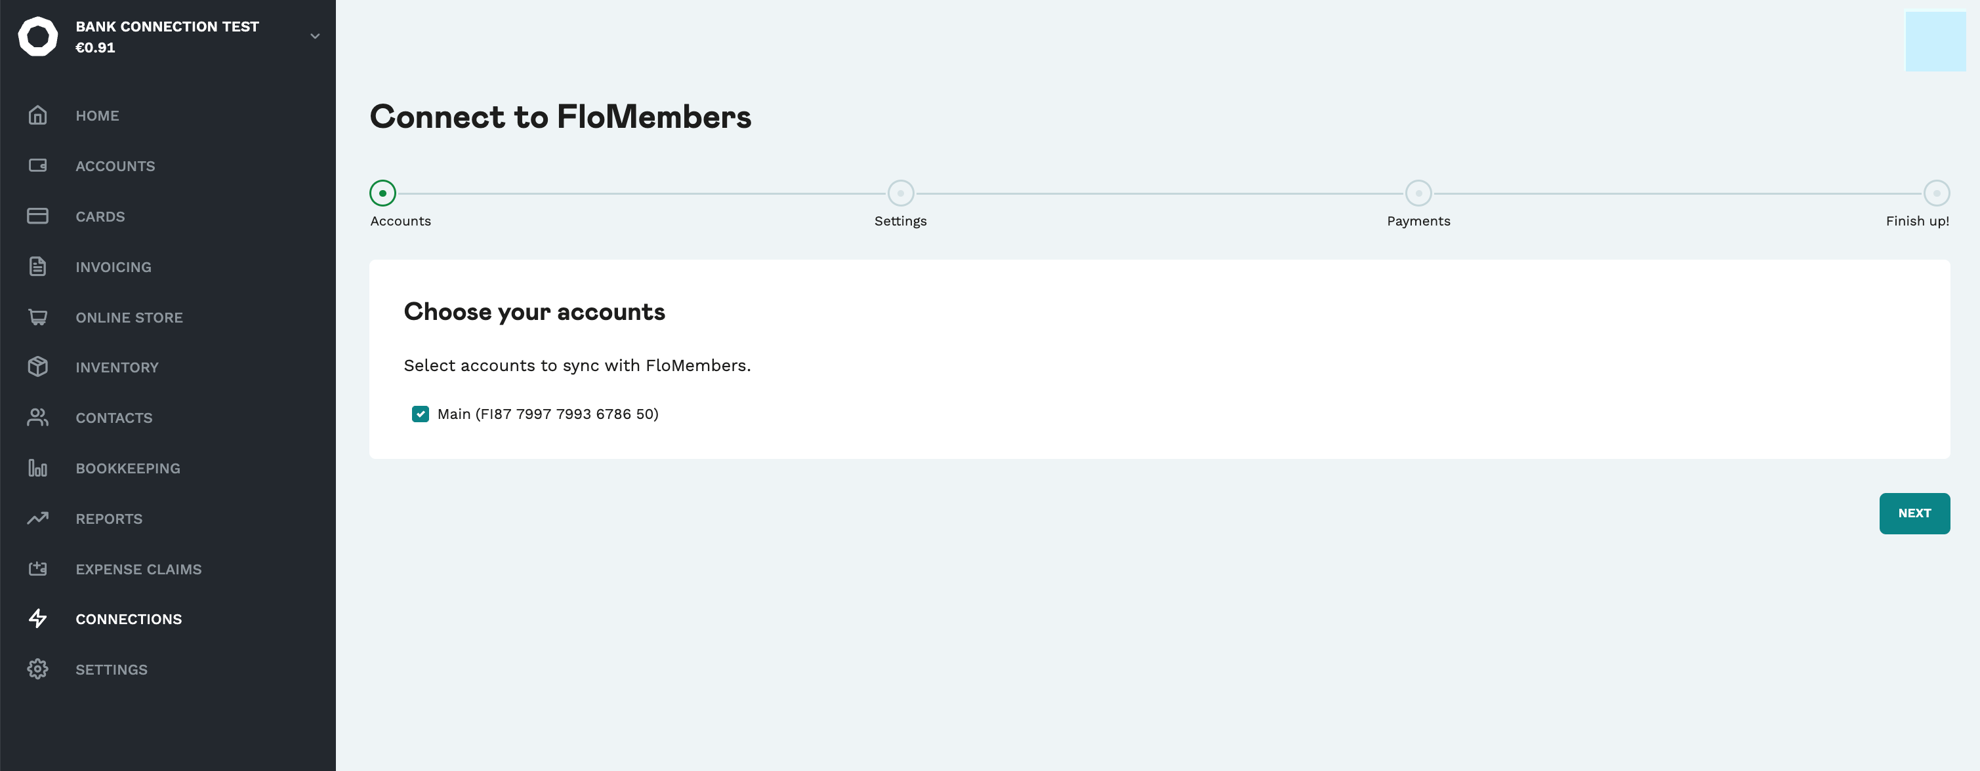Click the Cards credit card icon

[x=37, y=216]
